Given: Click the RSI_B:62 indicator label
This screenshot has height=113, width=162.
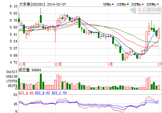Looking at the screenshot, I should tap(43, 93).
